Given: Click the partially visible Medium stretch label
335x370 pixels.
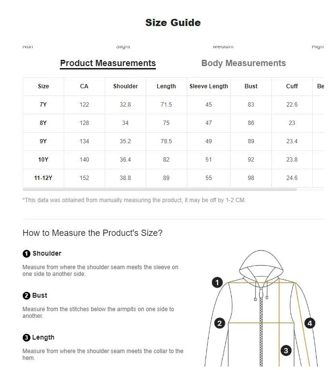Looking at the screenshot, I should 223,46.
